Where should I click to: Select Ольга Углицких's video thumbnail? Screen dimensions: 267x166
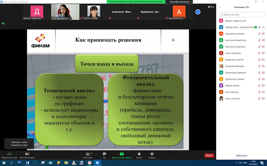click(x=94, y=12)
